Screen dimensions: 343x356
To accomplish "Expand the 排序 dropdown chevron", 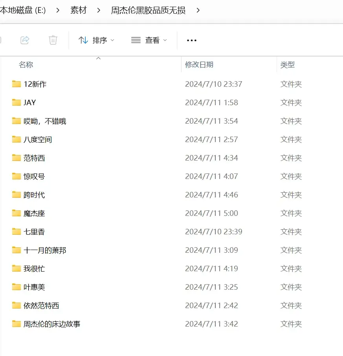I will pyautogui.click(x=113, y=40).
